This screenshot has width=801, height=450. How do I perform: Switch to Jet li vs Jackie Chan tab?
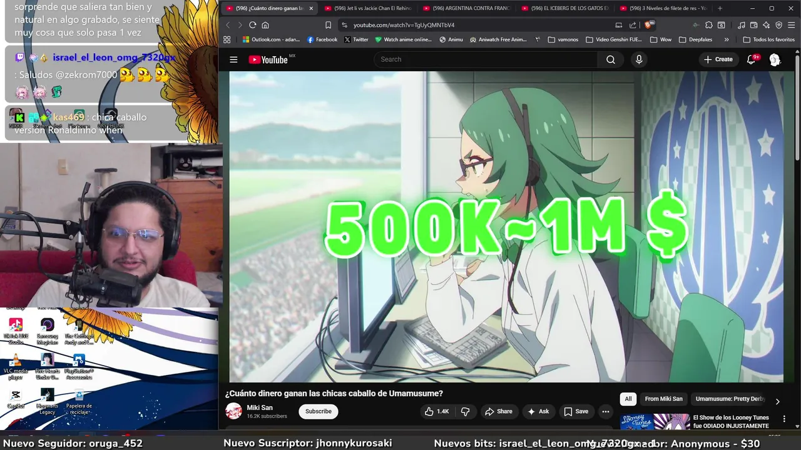(x=367, y=8)
